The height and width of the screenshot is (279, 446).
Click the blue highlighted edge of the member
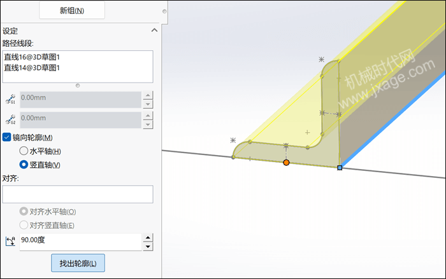coord(392,119)
